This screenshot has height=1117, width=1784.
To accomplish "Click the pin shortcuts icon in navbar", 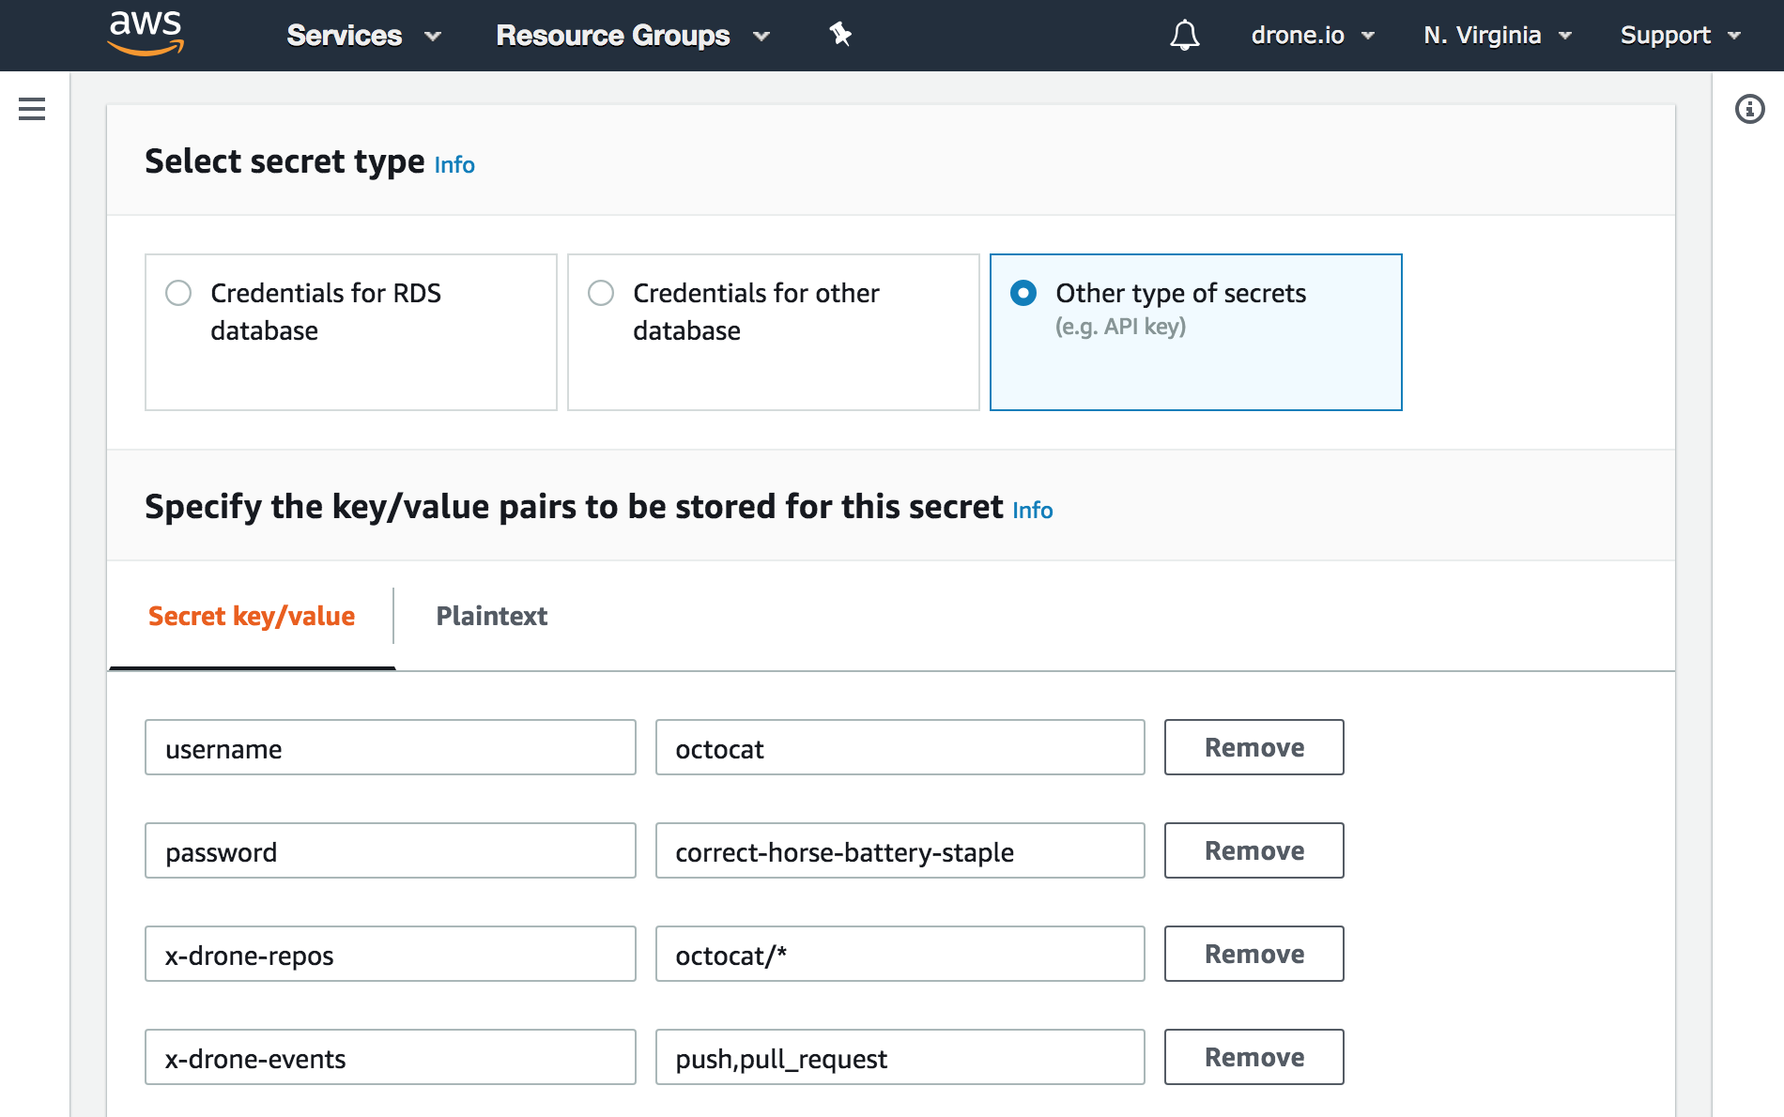I will point(839,35).
